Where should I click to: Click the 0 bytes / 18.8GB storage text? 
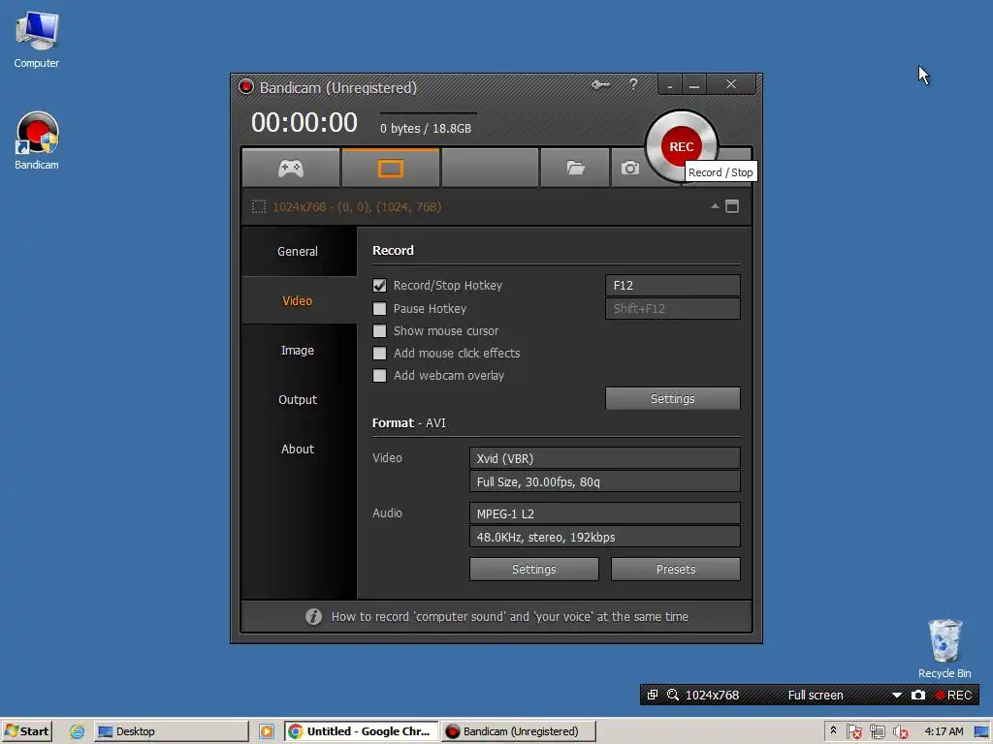[426, 129]
